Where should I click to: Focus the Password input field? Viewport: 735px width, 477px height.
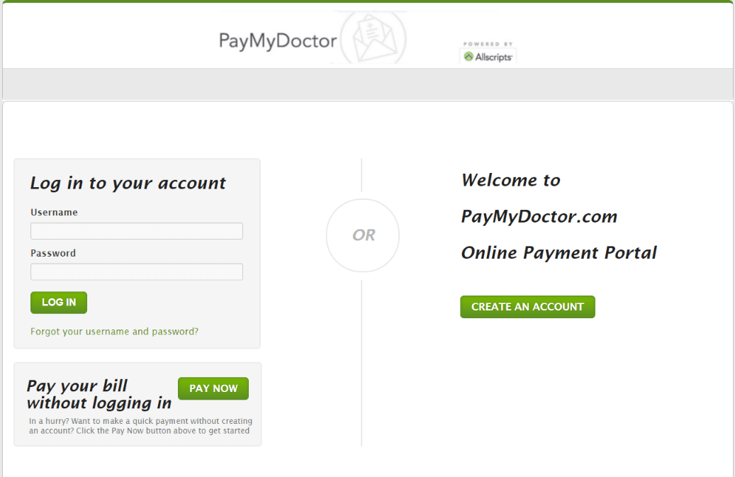tap(137, 271)
